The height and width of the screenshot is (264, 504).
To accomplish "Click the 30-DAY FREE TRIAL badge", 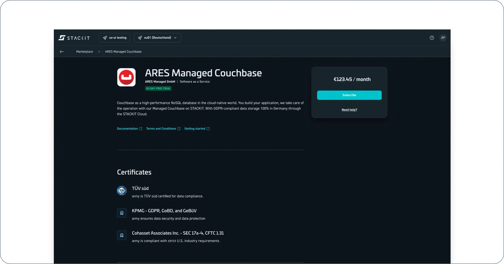I will point(158,89).
